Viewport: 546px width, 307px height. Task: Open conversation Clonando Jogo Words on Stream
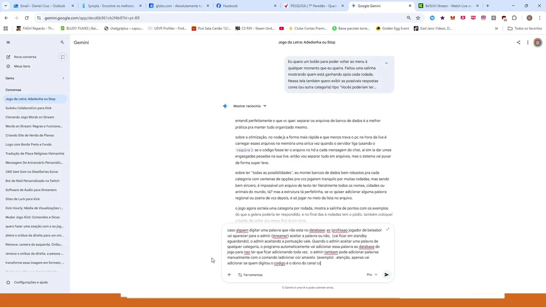point(30,117)
